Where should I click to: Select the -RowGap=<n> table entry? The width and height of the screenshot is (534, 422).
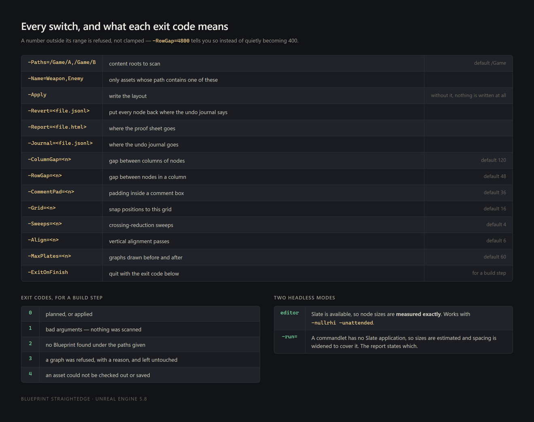tap(45, 176)
